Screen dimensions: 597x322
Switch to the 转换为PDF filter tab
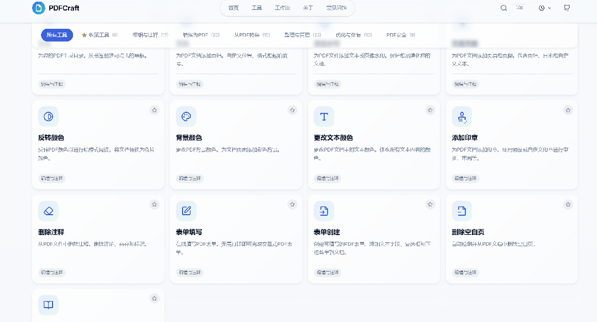point(201,35)
